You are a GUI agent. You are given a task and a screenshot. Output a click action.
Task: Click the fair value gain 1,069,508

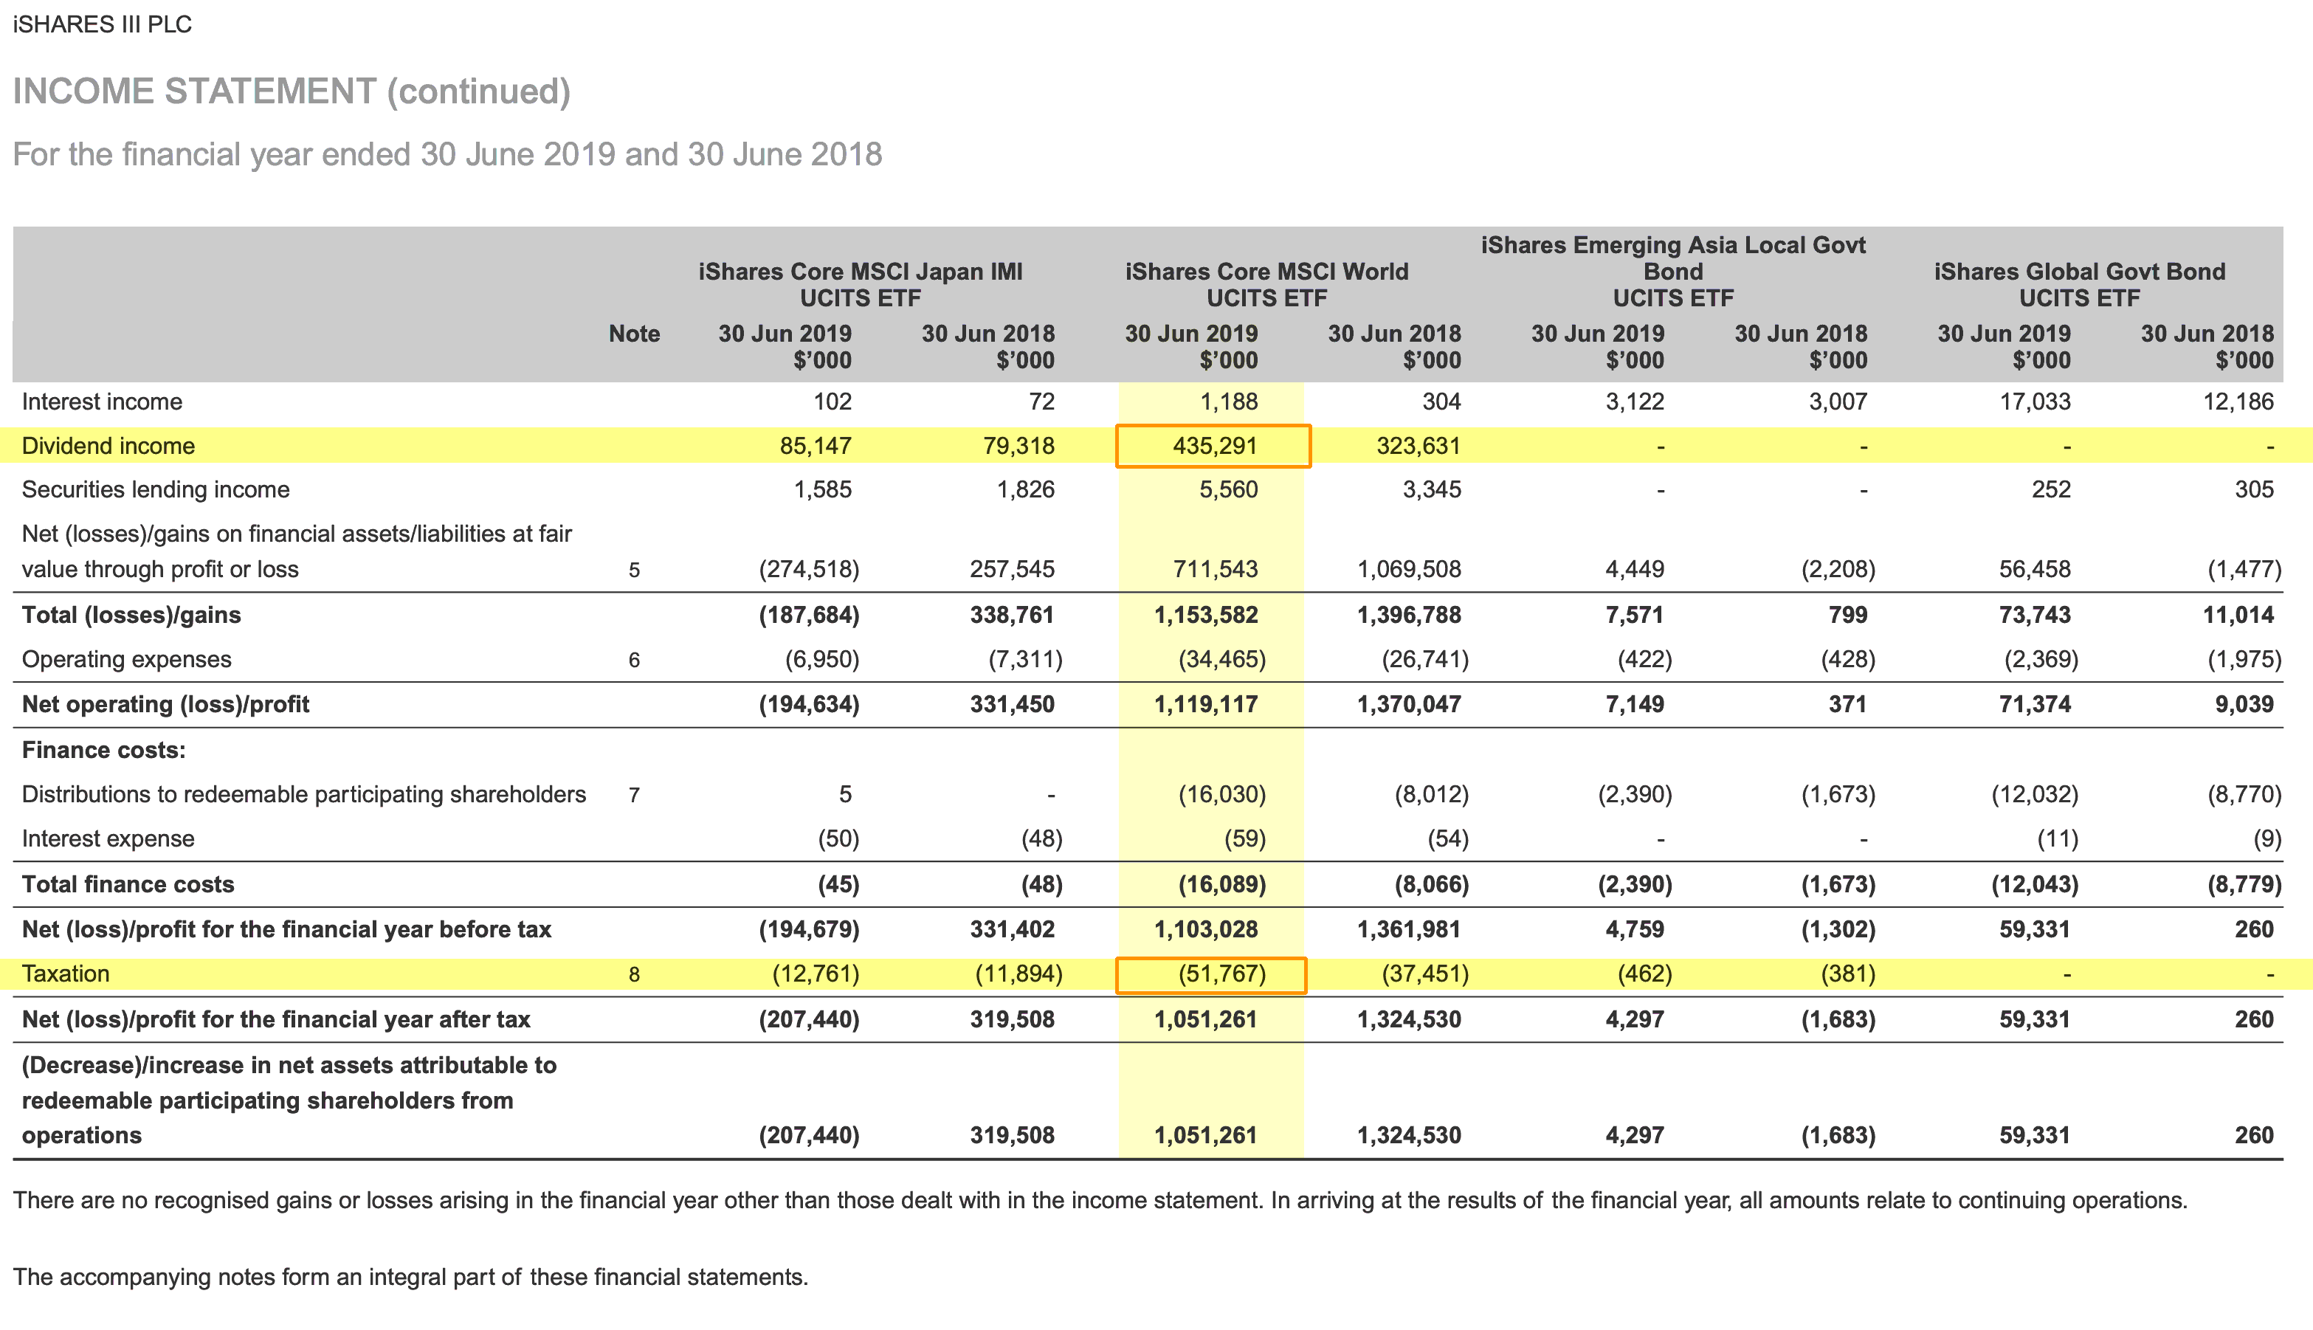1409,570
